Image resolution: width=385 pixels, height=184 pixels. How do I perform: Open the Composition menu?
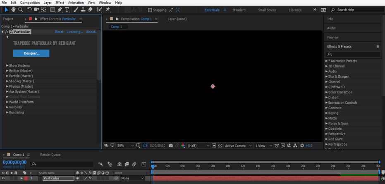click(x=30, y=2)
